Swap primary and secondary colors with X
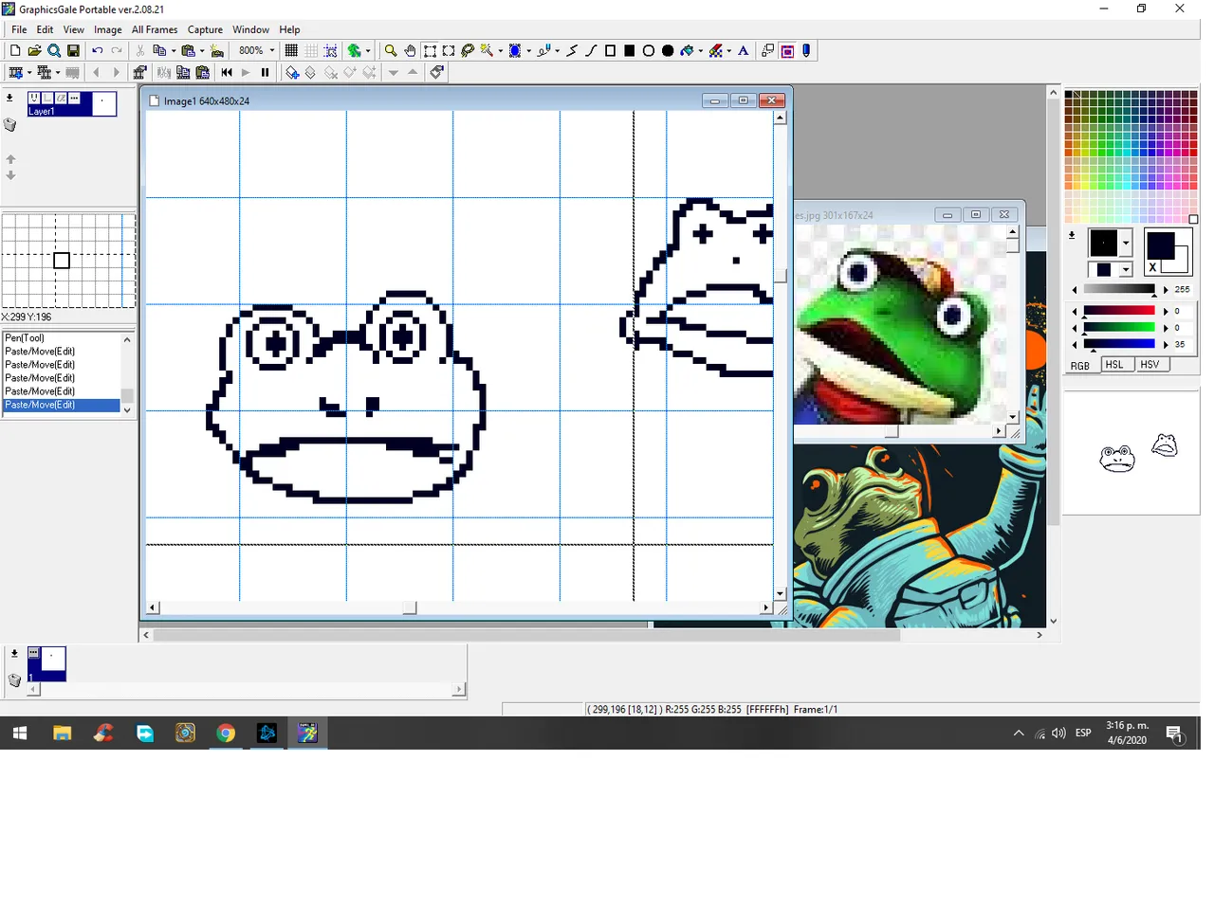Screen dimensions: 1214x906 (1152, 268)
